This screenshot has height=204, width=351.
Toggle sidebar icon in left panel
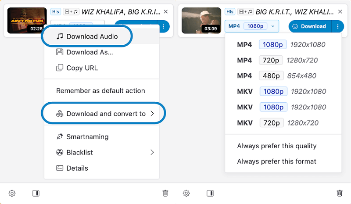tap(36, 193)
